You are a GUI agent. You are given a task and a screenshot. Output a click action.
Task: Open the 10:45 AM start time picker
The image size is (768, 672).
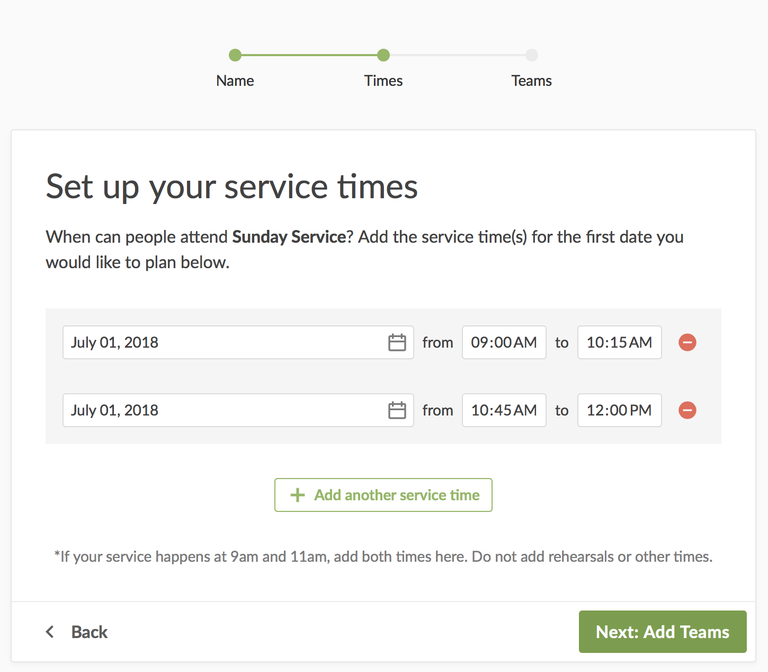click(504, 410)
